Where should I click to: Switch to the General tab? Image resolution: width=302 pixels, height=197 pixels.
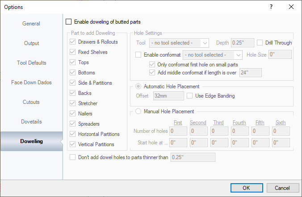click(31, 24)
